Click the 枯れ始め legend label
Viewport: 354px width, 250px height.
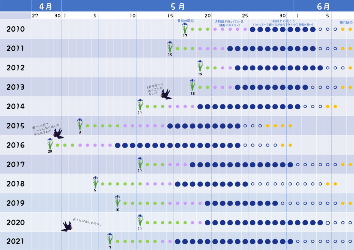pyautogui.click(x=346, y=22)
